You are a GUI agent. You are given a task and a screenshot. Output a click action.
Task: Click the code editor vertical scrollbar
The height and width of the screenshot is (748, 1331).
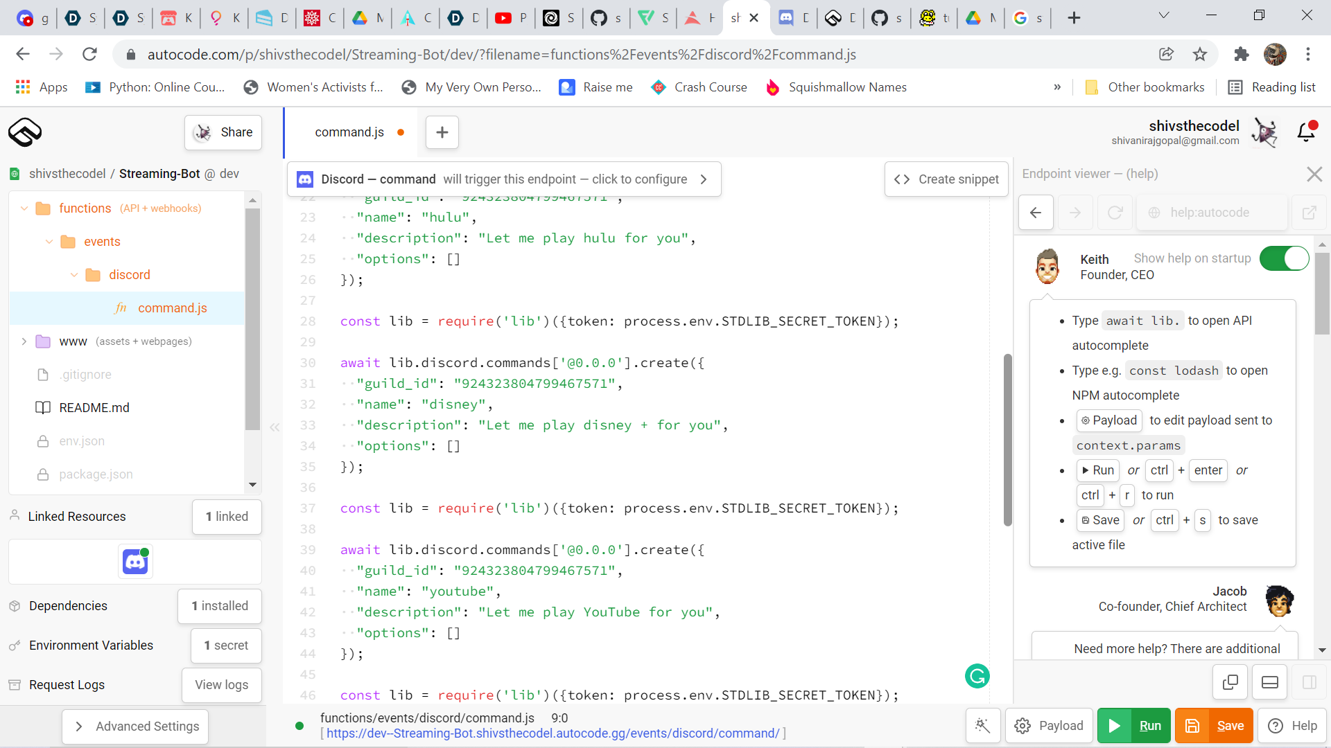coord(1007,440)
